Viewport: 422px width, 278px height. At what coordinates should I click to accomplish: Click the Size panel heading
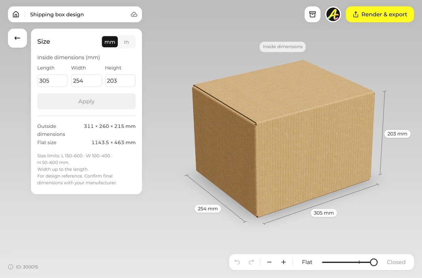(x=44, y=42)
